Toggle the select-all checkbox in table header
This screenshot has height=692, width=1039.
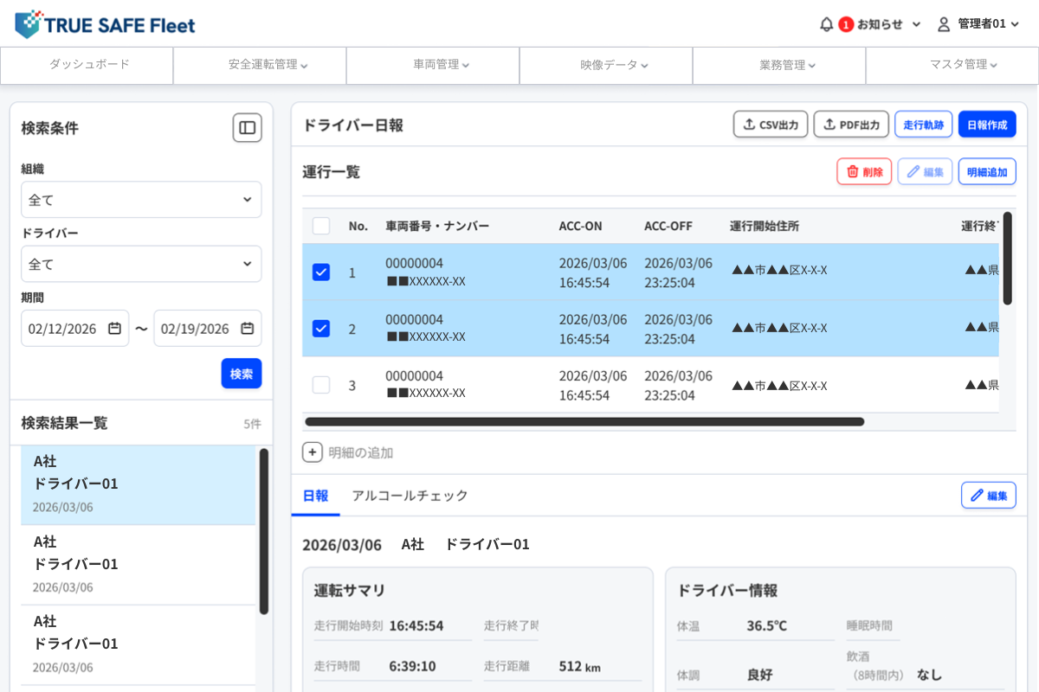coord(321,226)
